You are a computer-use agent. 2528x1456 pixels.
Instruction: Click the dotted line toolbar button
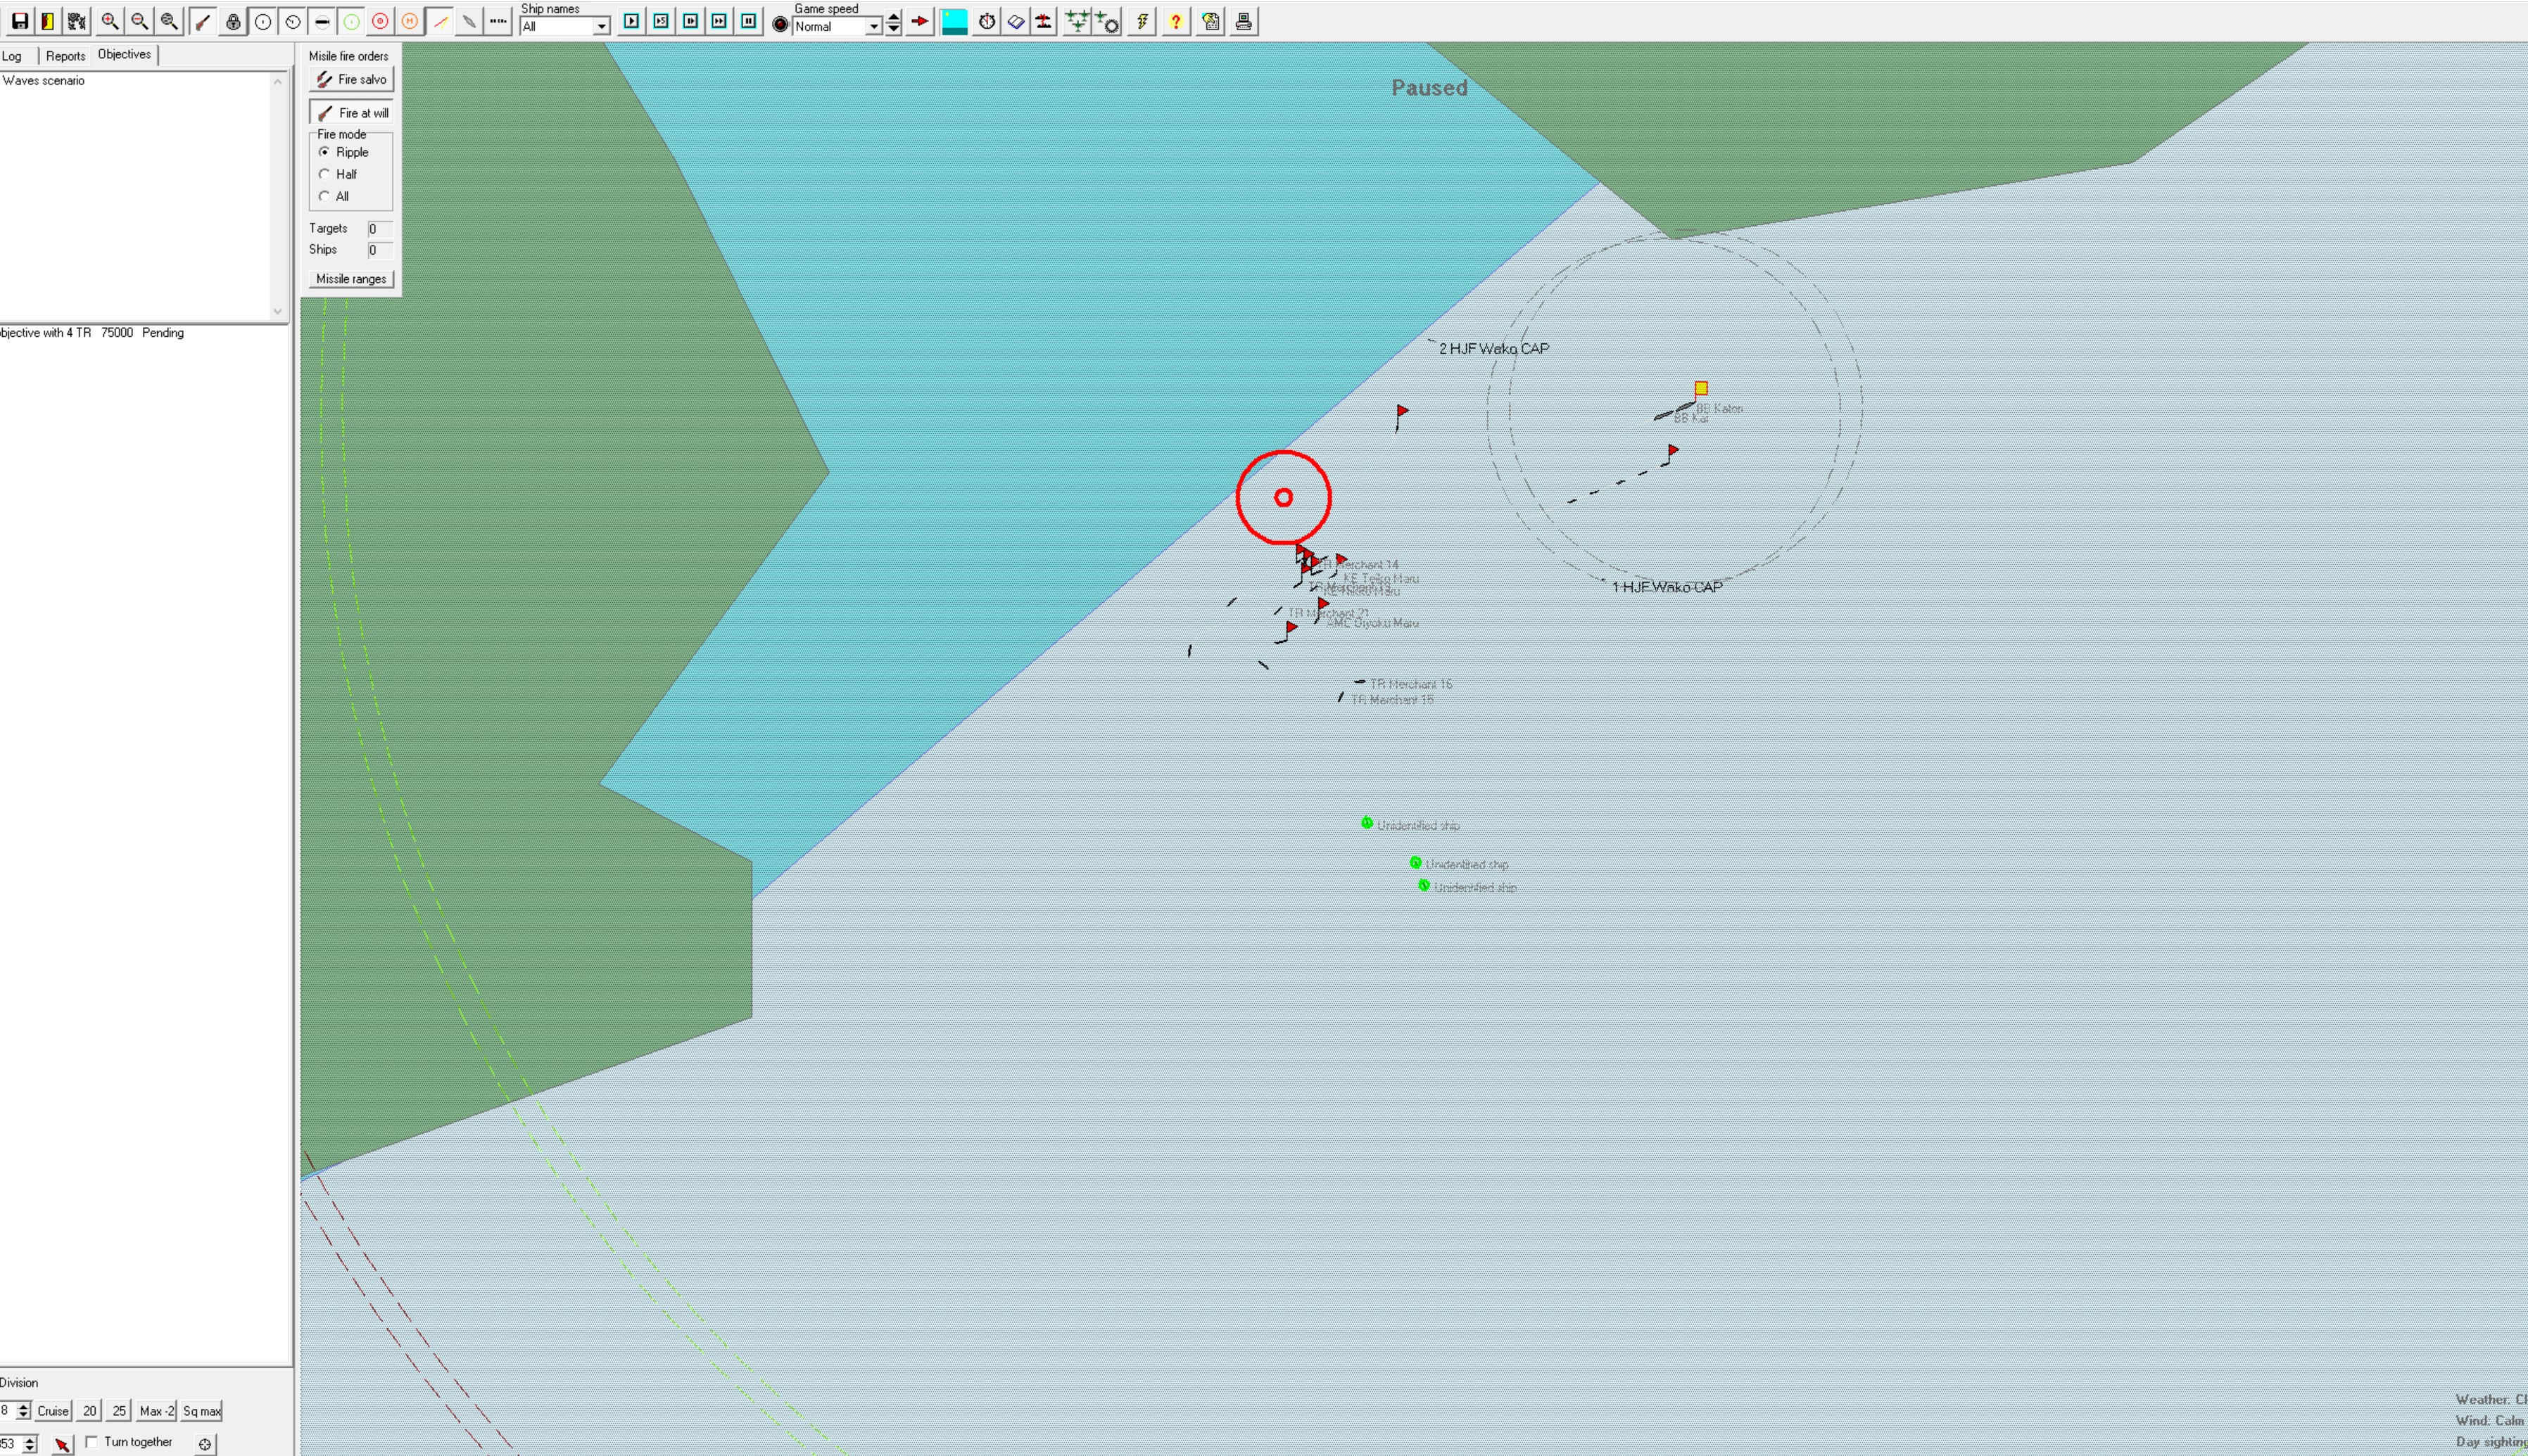click(498, 21)
